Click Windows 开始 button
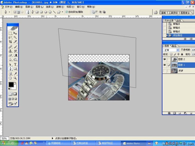The width and height of the screenshot is (195, 146). (9, 143)
